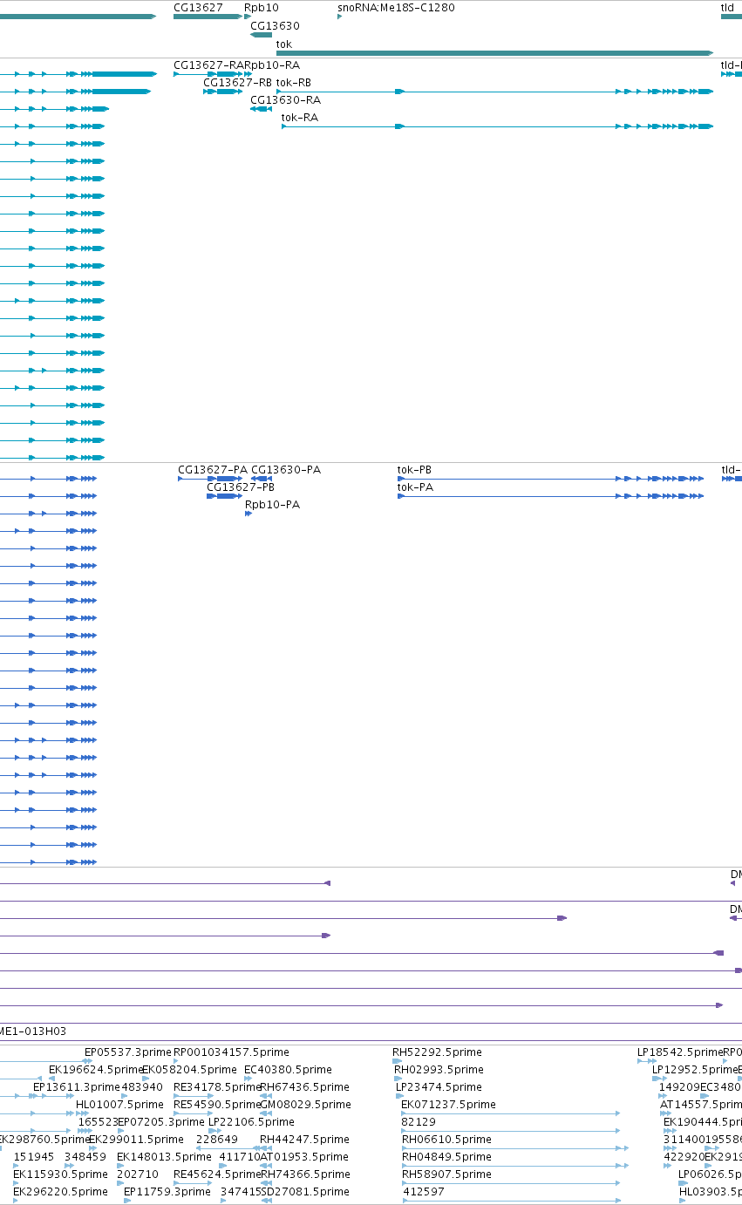Select EST HL01007.5prime

pos(119,1105)
